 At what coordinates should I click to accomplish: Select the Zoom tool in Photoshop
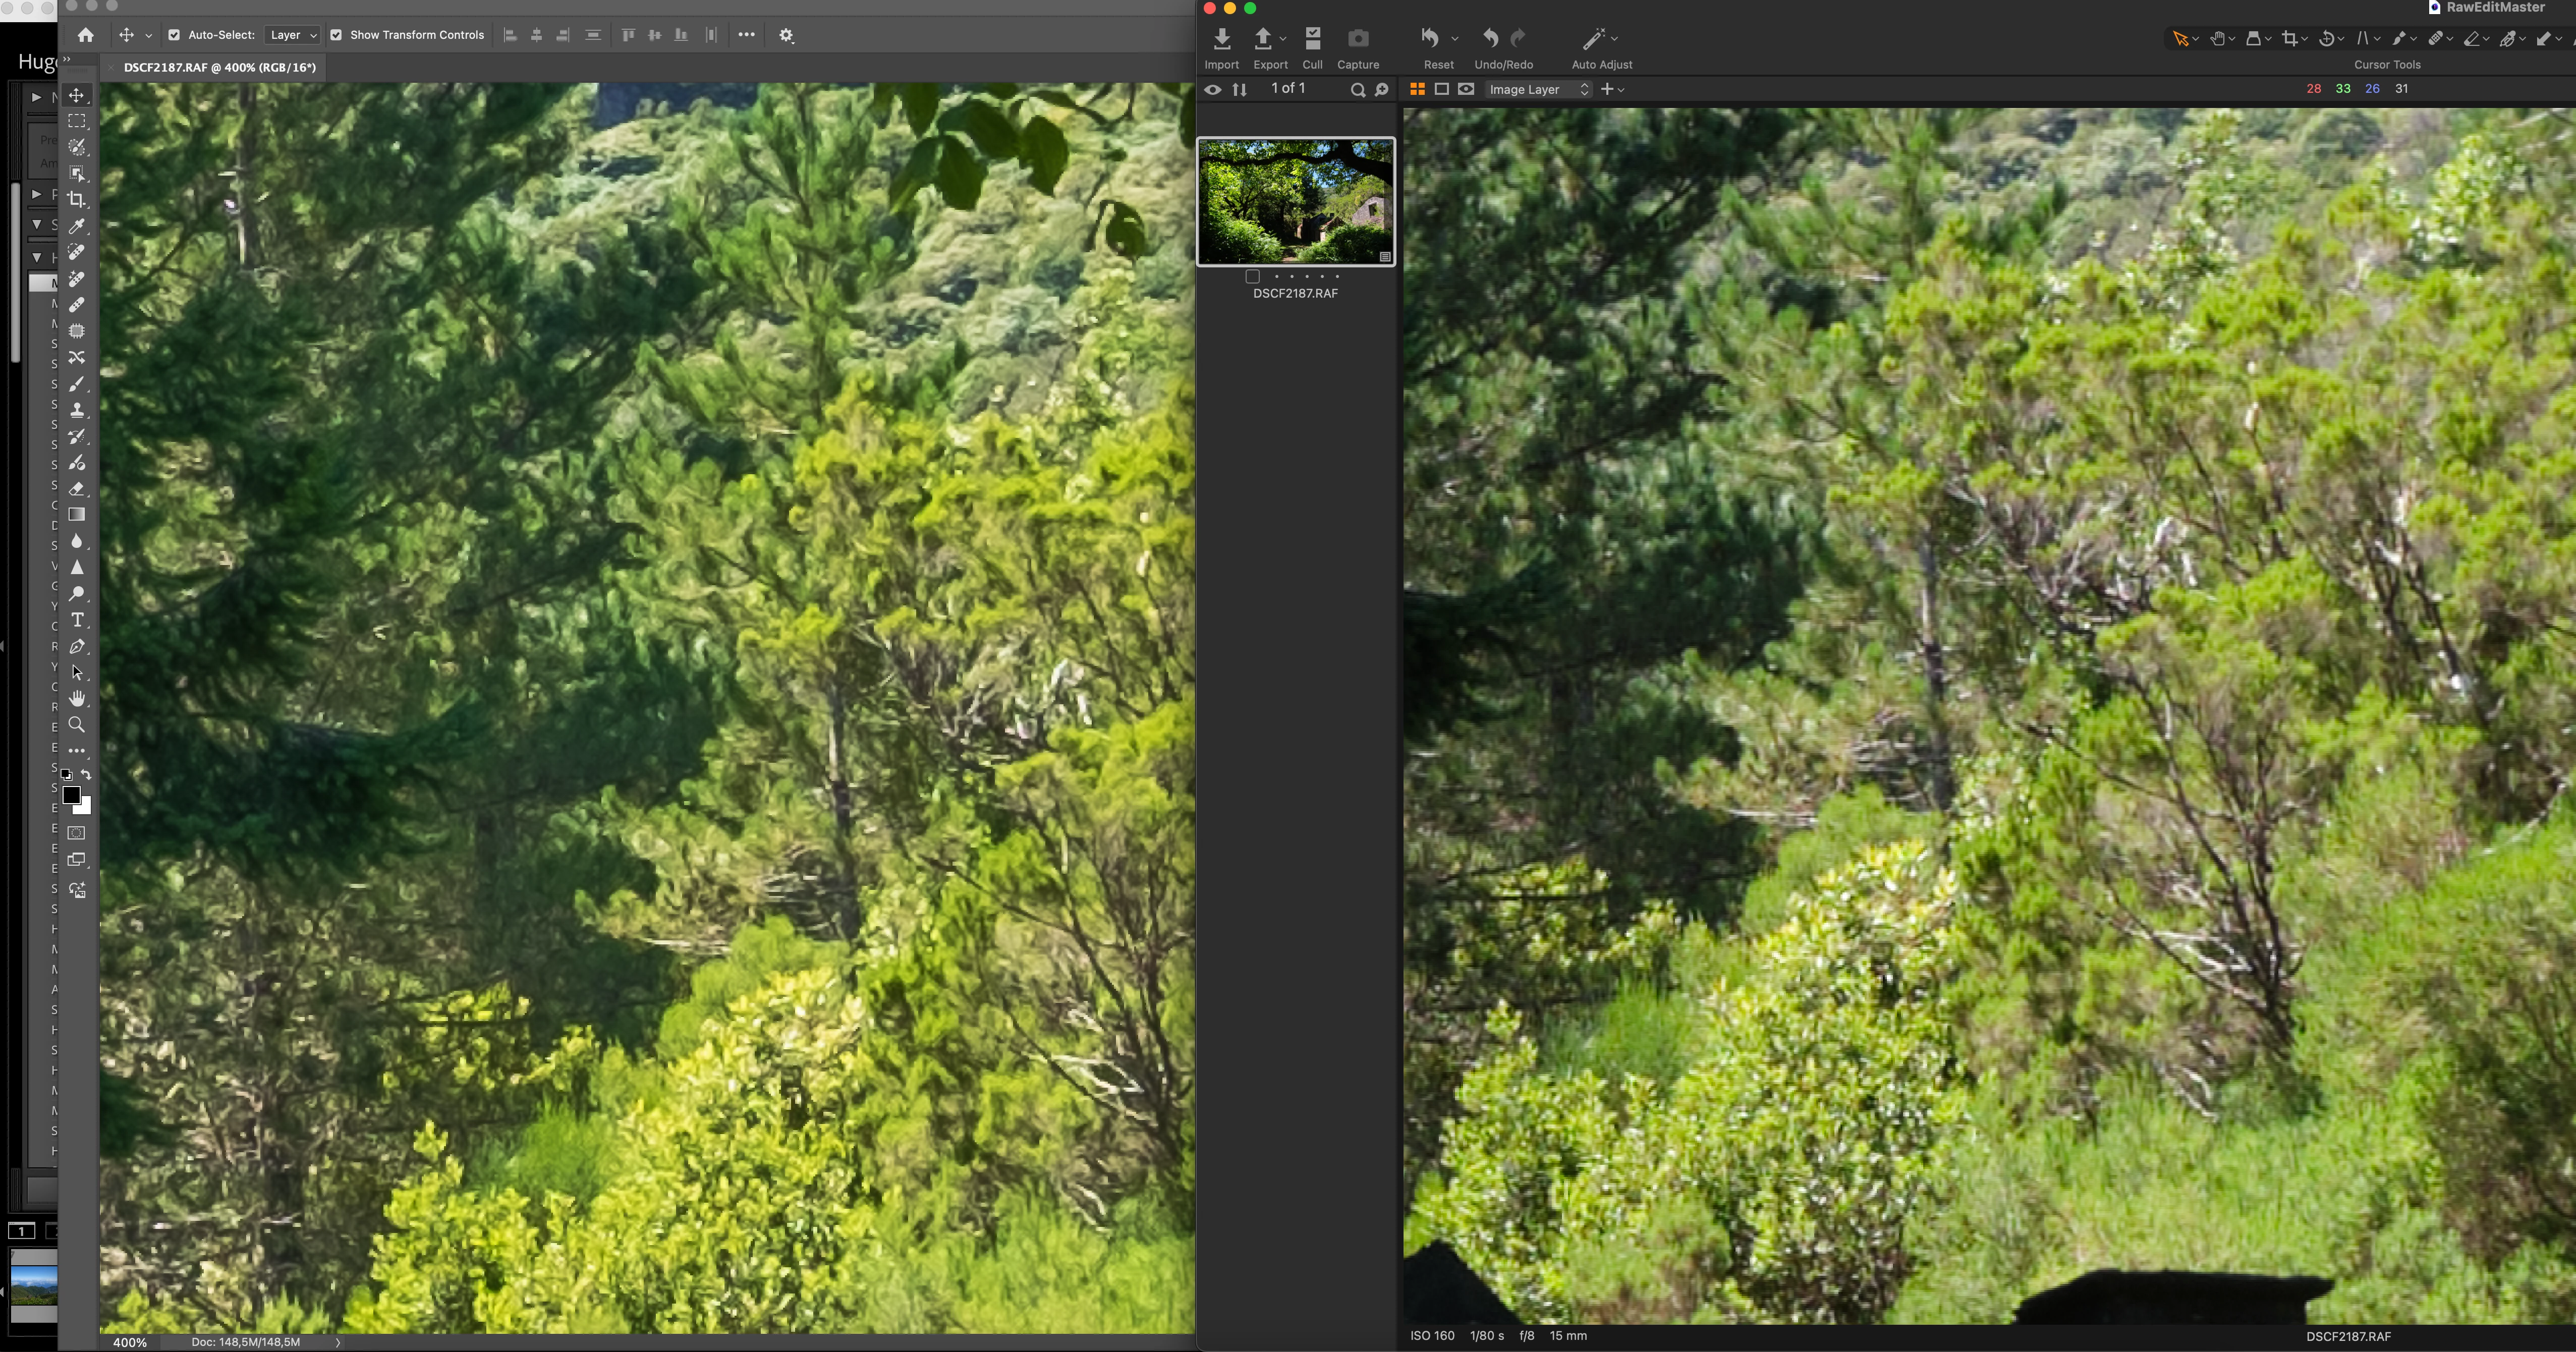[x=76, y=725]
